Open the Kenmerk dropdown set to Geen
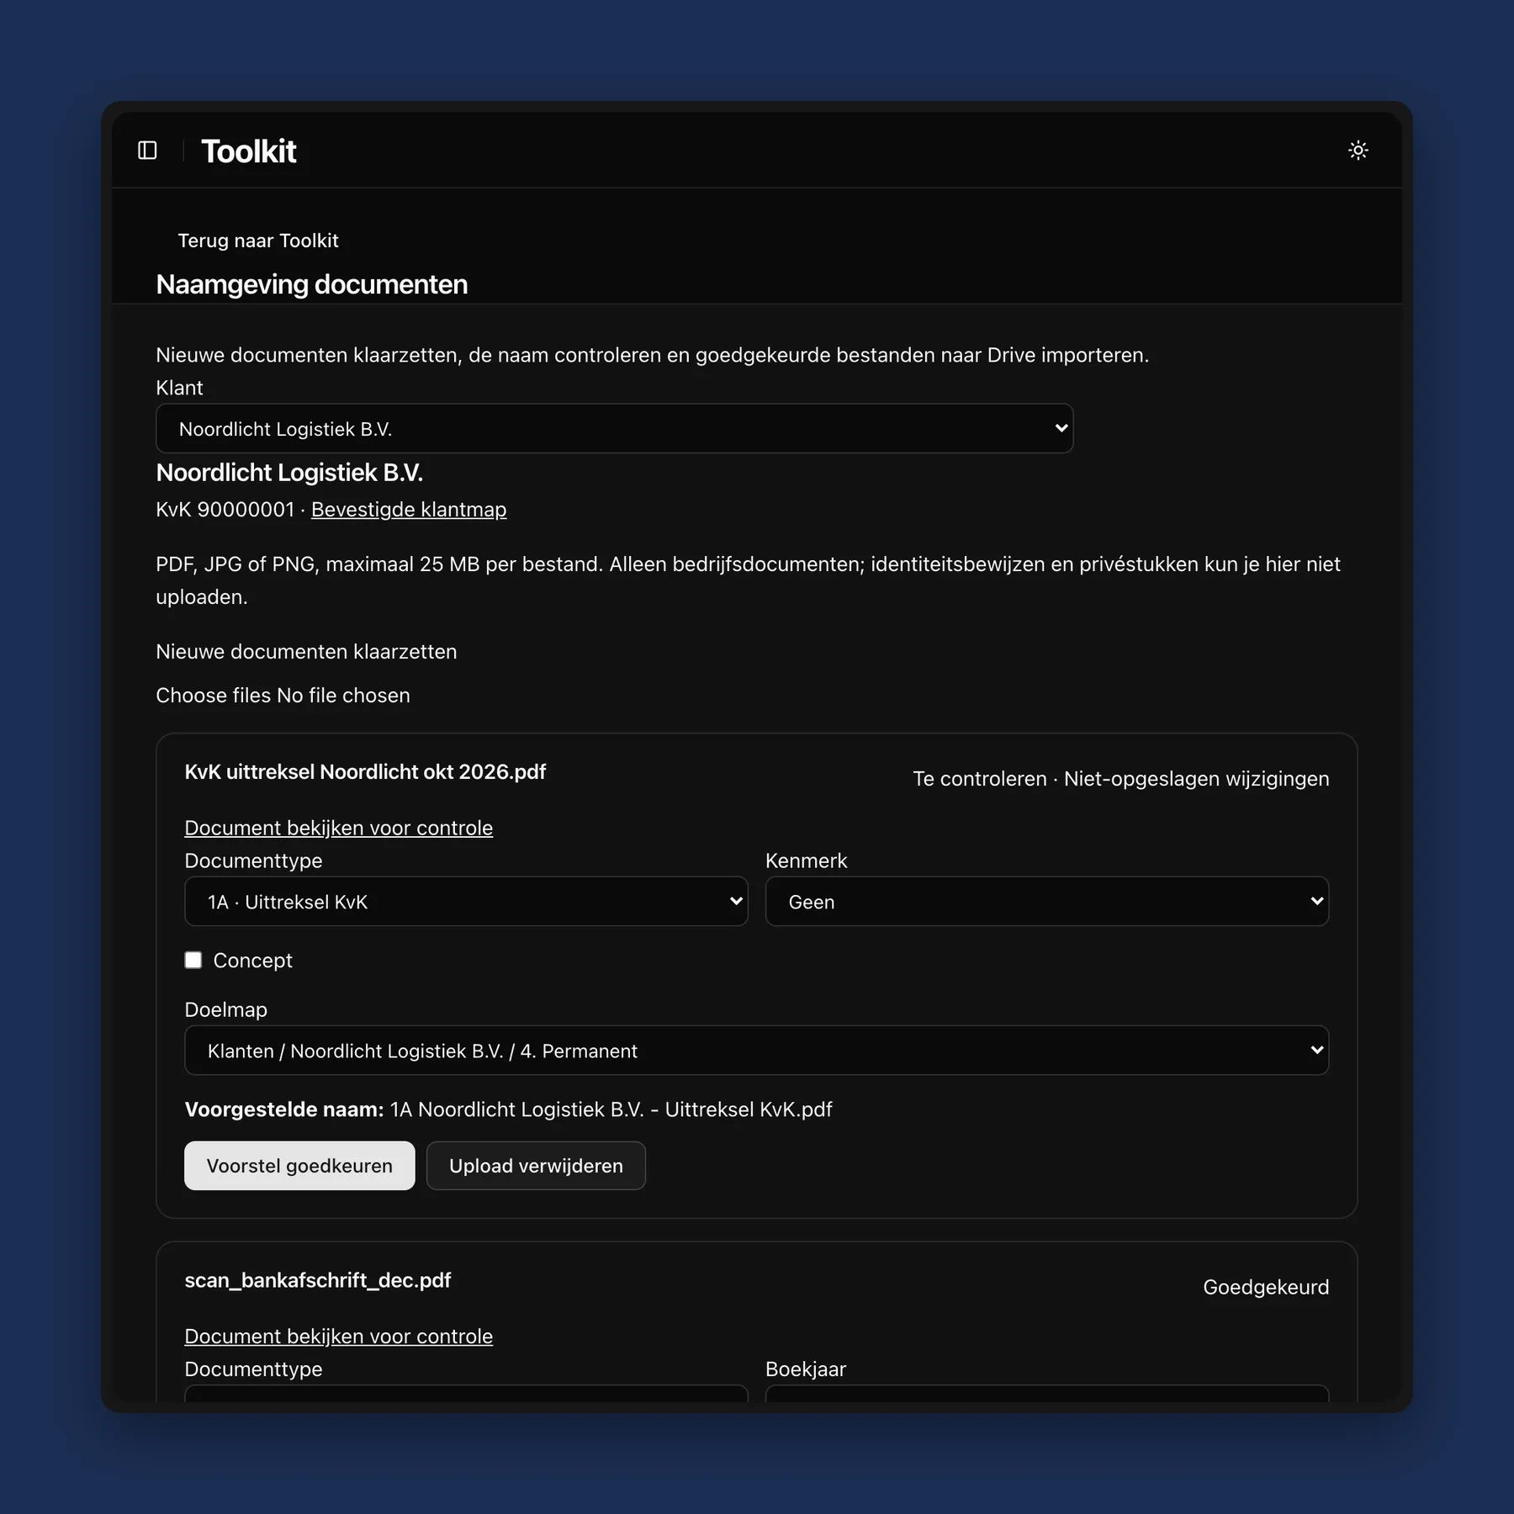This screenshot has width=1514, height=1514. (x=1046, y=902)
